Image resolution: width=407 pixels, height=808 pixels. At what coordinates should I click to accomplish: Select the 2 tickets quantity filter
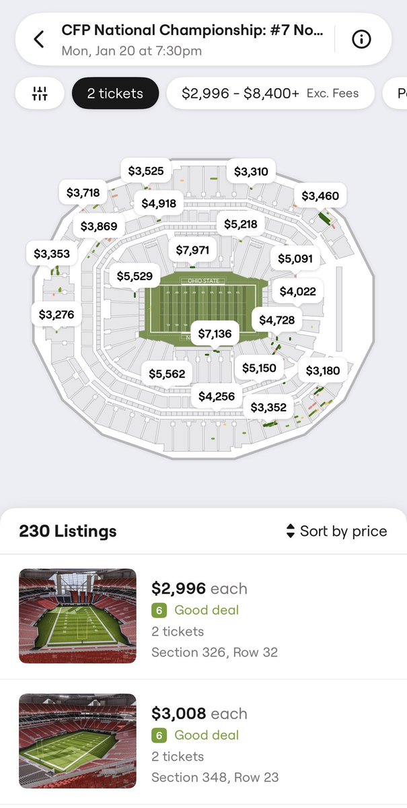pyautogui.click(x=116, y=94)
